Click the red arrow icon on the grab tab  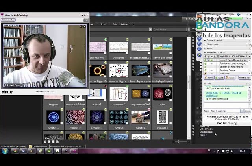[x=199, y=17]
